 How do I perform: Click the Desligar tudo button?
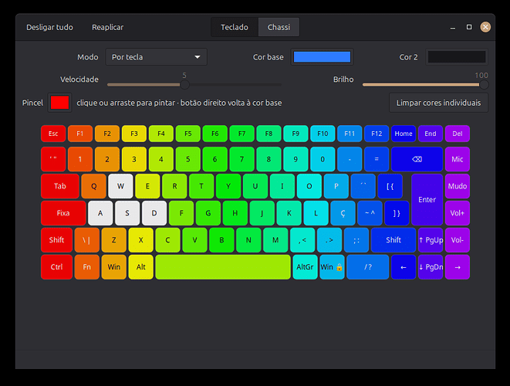point(49,27)
